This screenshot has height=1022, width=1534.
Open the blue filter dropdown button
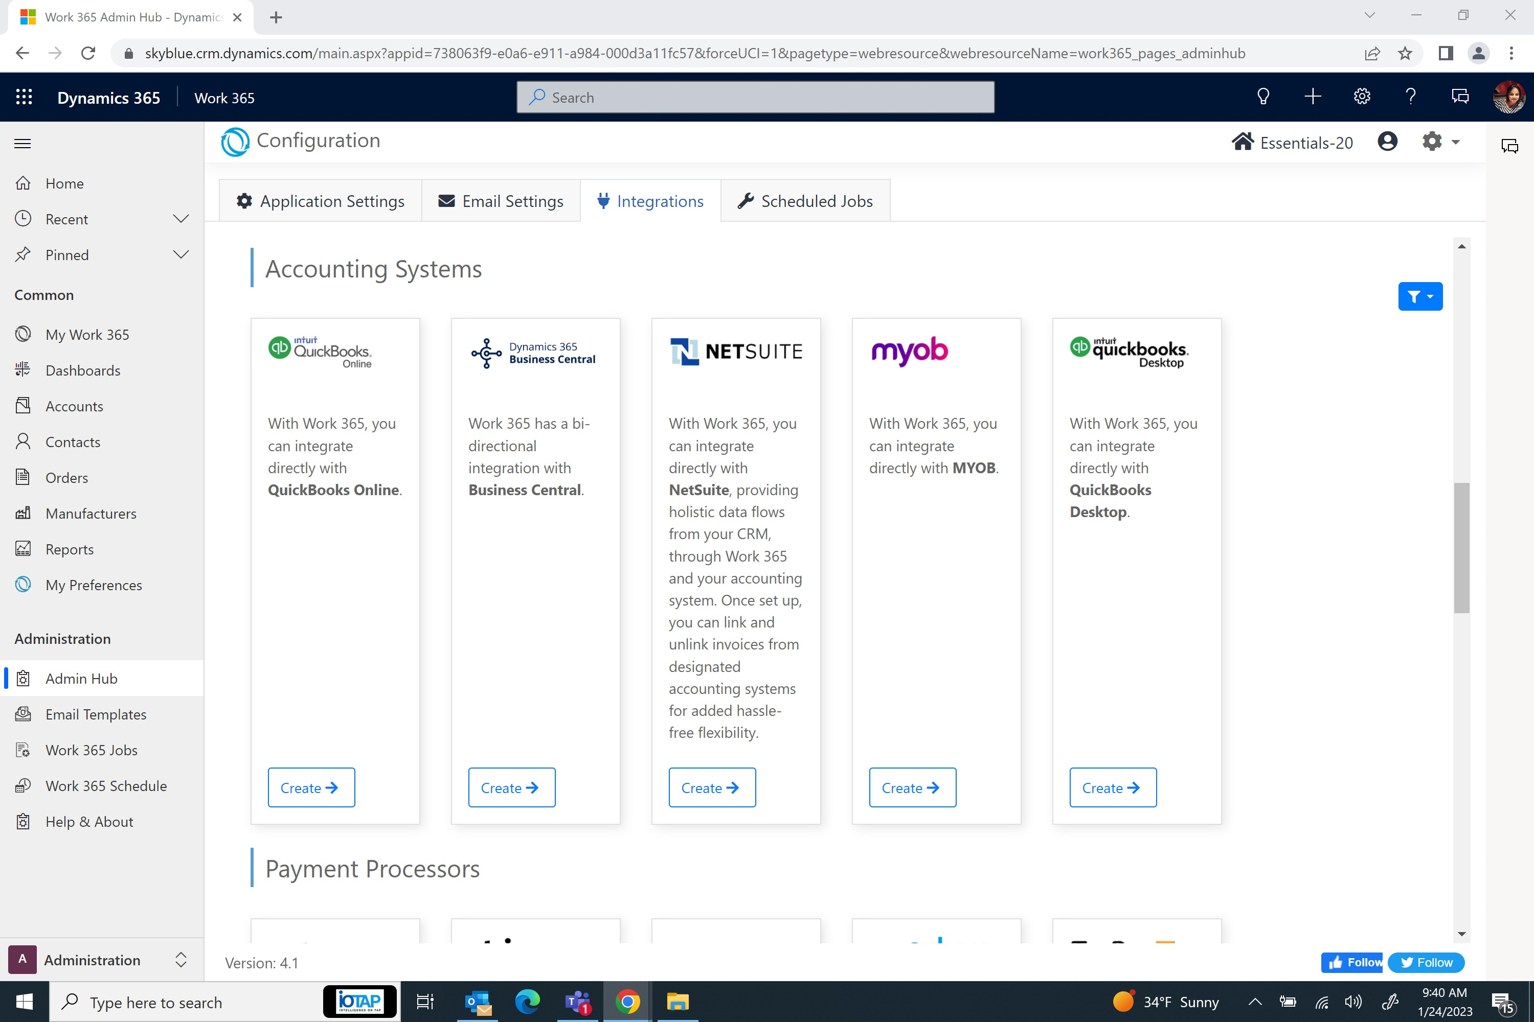click(x=1419, y=296)
